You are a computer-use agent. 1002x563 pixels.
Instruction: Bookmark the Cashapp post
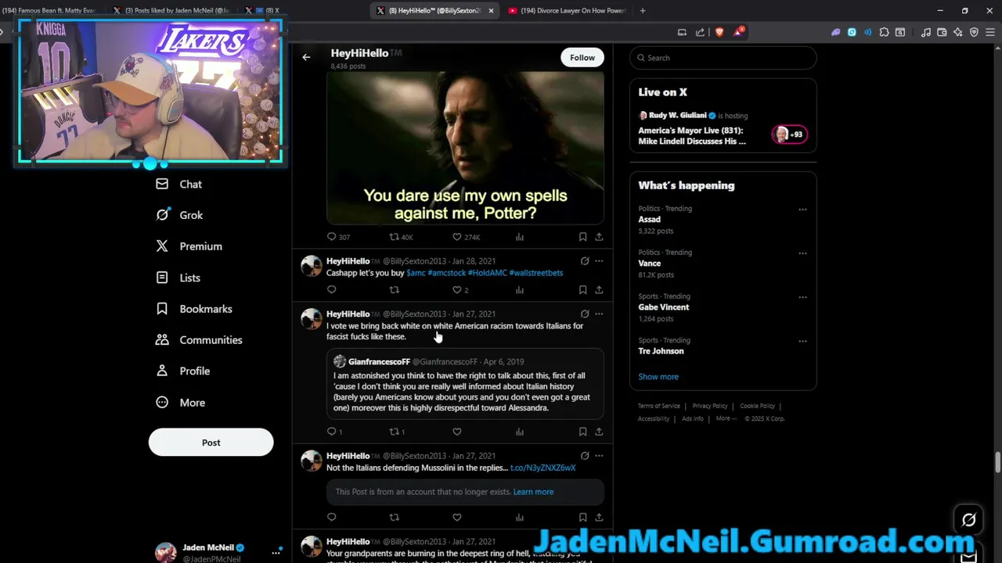582,290
